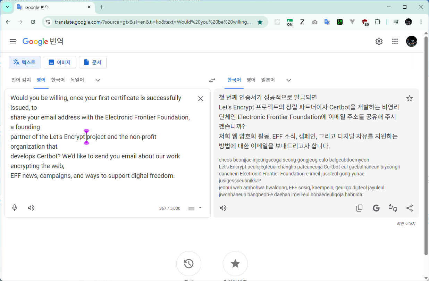Image resolution: width=429 pixels, height=281 pixels.
Task: Open saved translations star button
Action: (x=235, y=264)
